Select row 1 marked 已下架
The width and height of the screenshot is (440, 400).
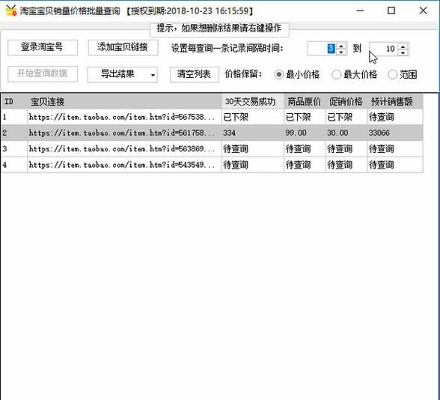[x=212, y=117]
